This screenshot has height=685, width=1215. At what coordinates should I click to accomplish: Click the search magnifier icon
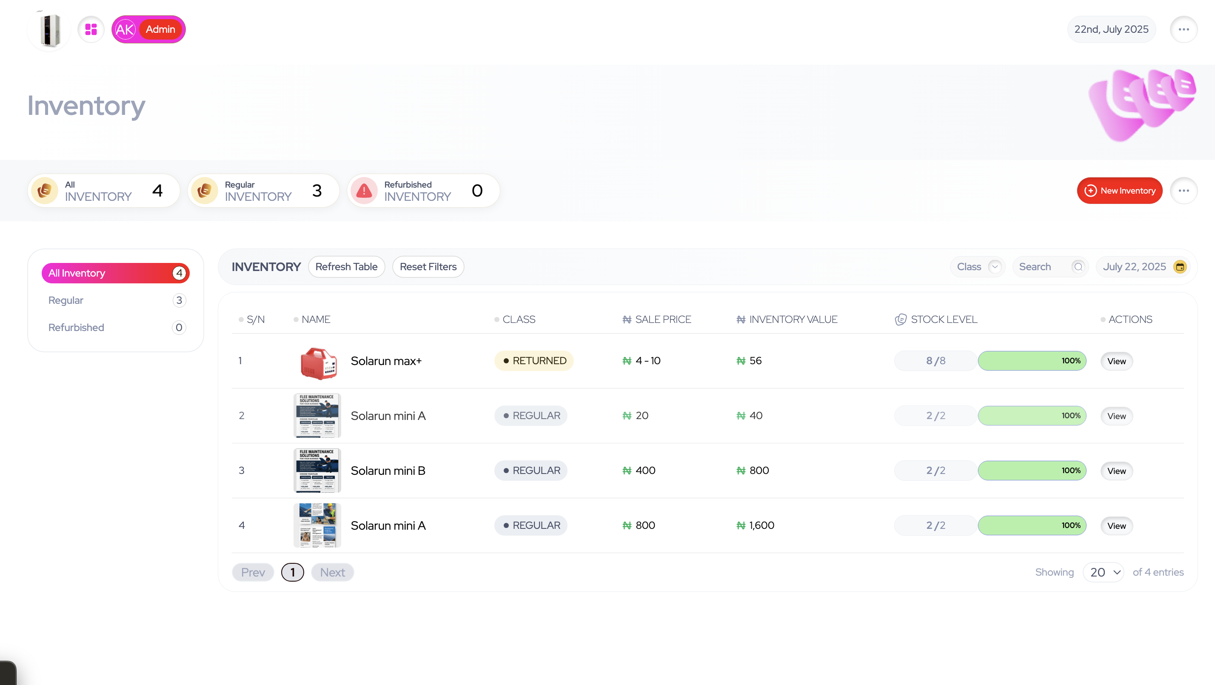tap(1079, 266)
